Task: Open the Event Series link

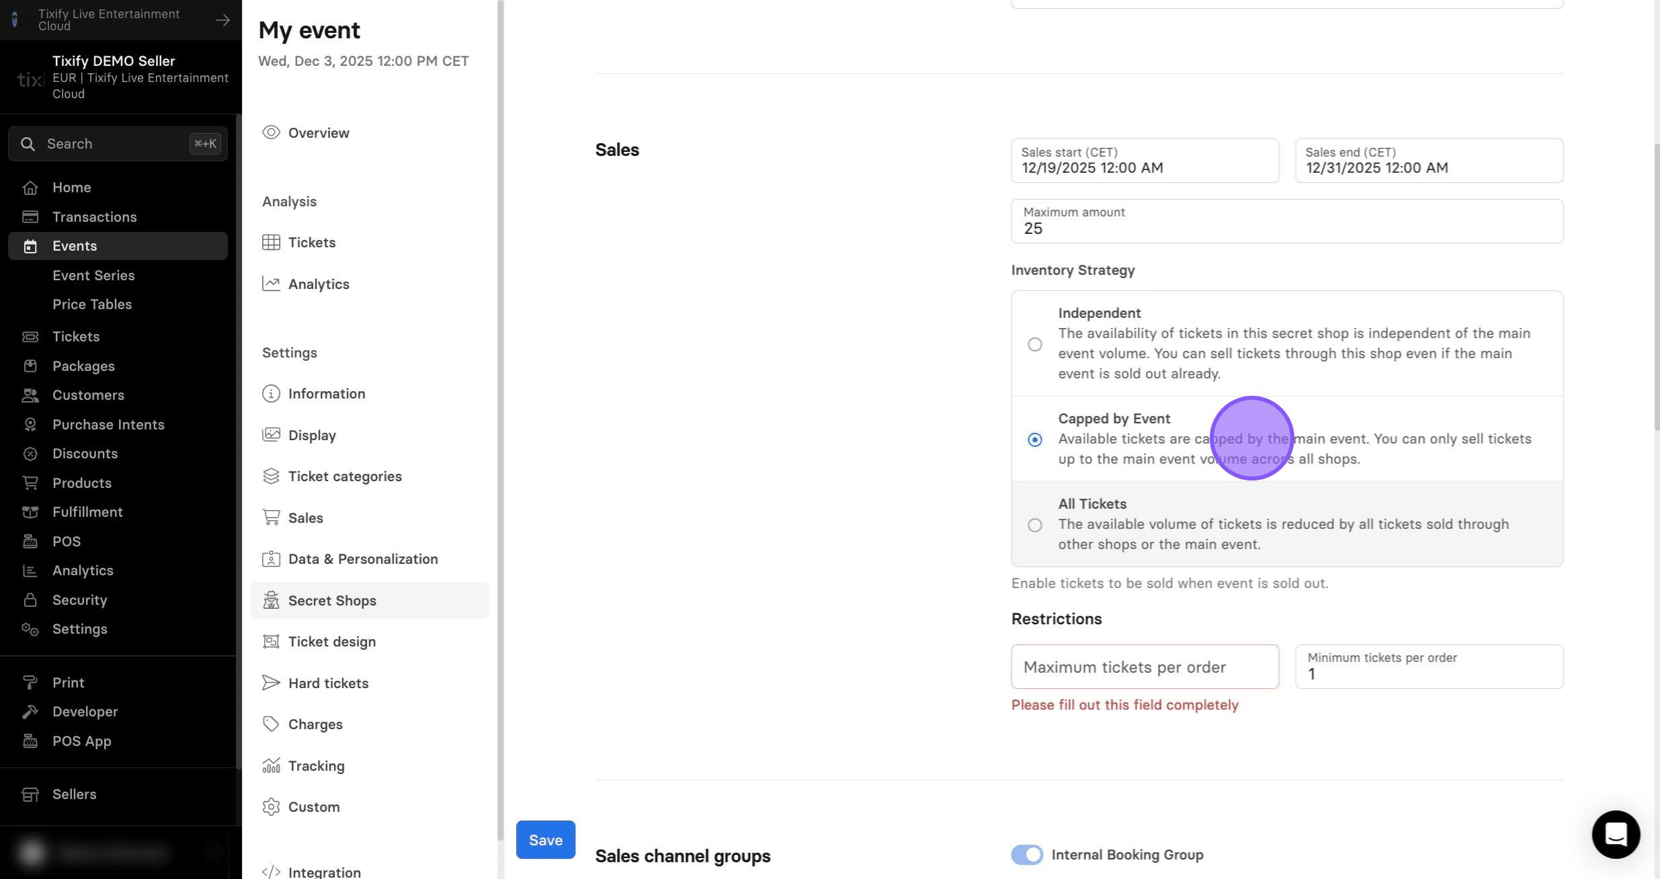Action: [x=93, y=276]
